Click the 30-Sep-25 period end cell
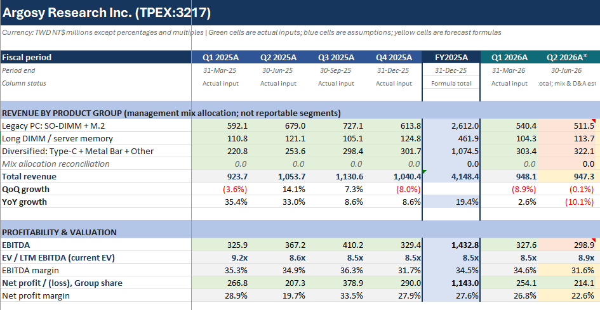 pos(336,70)
